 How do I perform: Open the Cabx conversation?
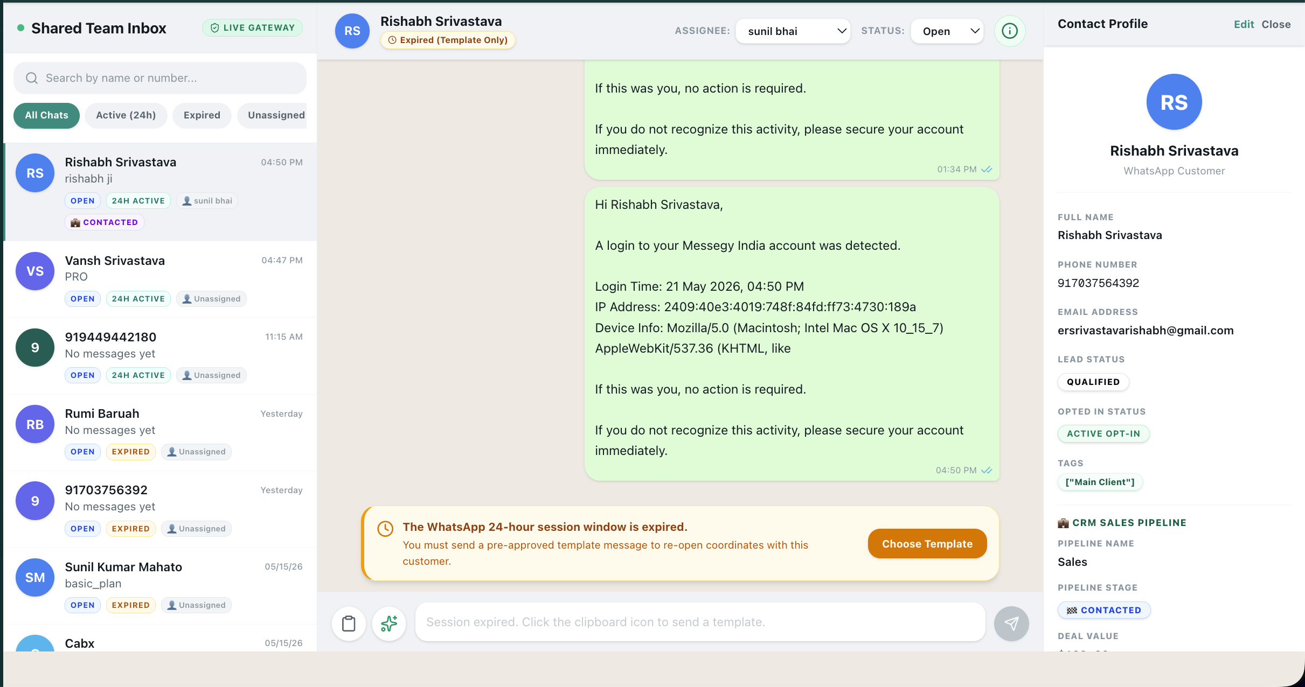[160, 638]
